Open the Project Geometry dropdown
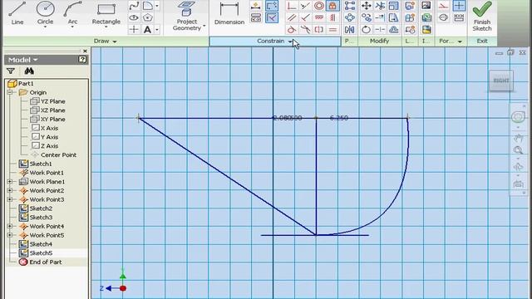Viewport: 532px width, 299px height. pos(204,26)
